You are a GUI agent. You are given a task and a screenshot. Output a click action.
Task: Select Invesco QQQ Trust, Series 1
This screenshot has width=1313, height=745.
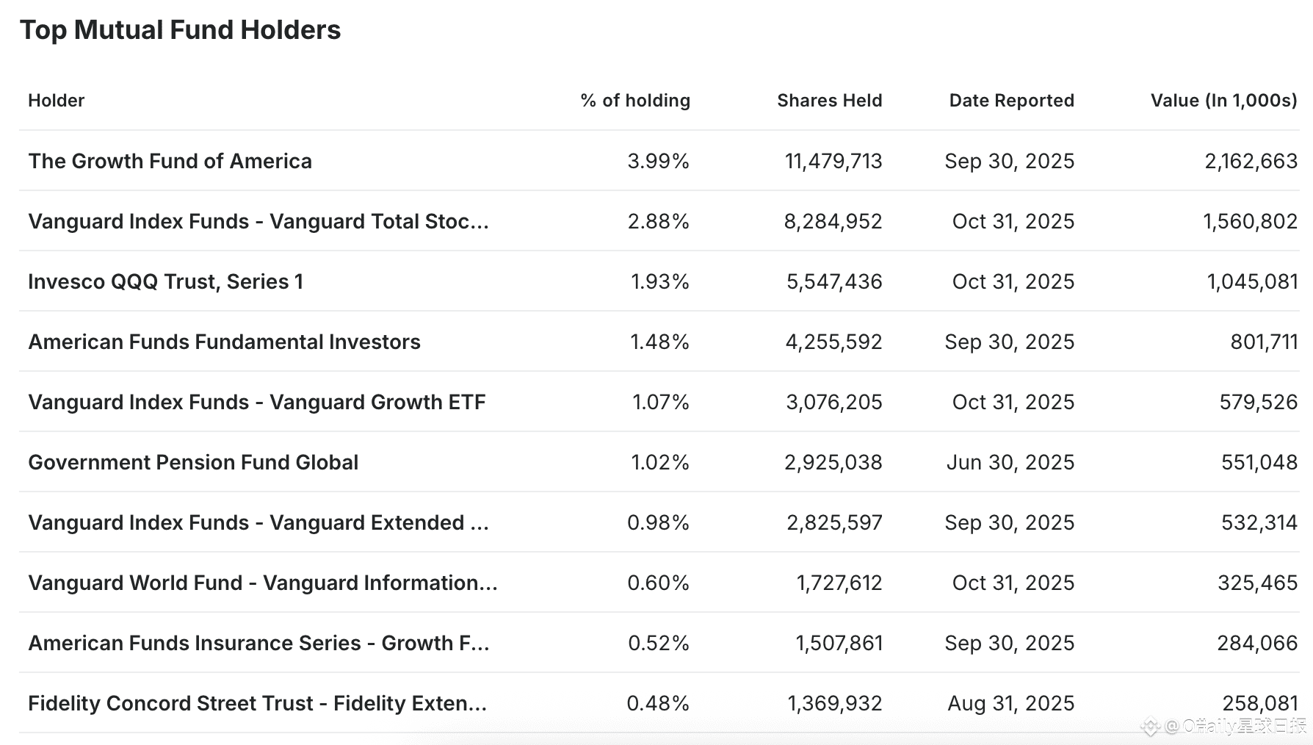[165, 281]
